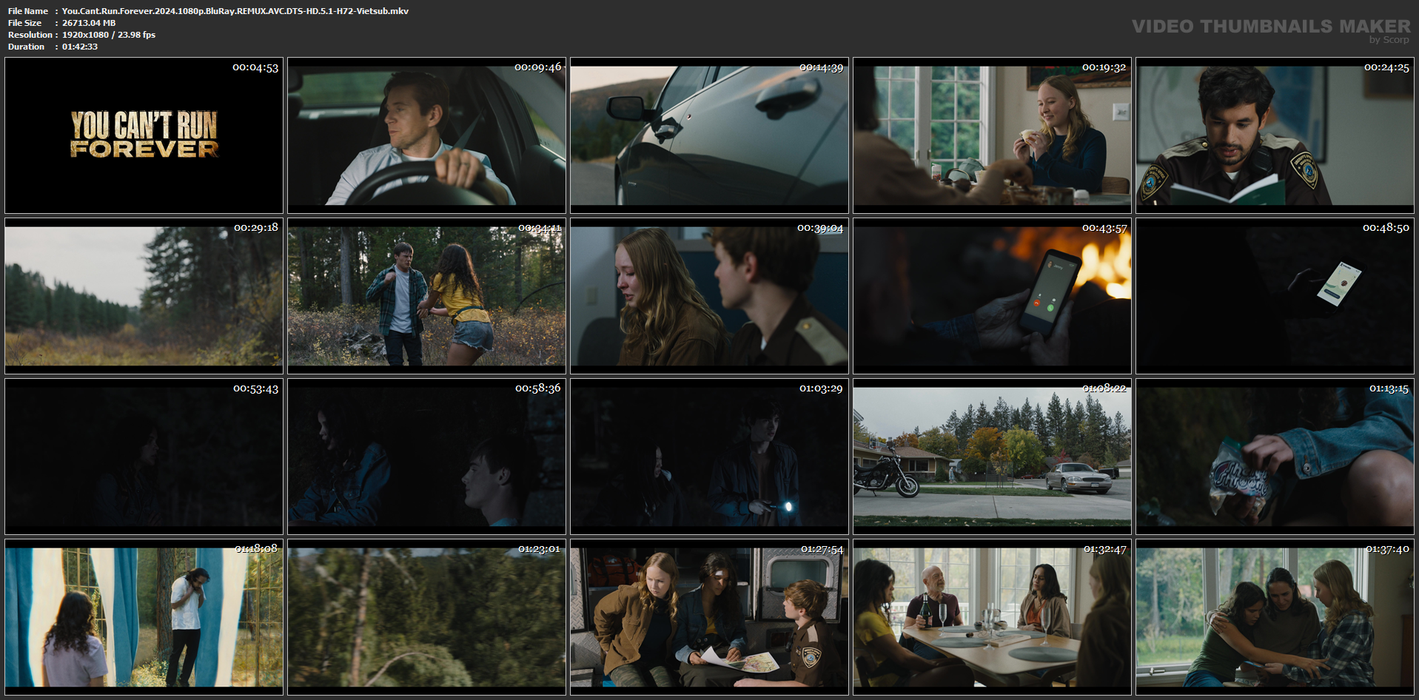Open the 00:09:46 thumbnail of man driving

pyautogui.click(x=426, y=135)
